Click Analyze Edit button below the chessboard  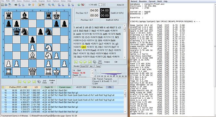(x=52, y=82)
